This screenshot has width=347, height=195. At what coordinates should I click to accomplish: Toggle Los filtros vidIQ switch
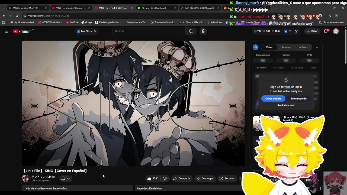coord(86,31)
